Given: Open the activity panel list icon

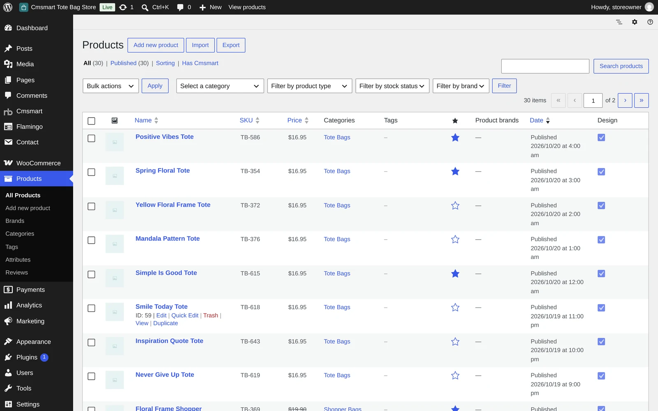Looking at the screenshot, I should 619,22.
